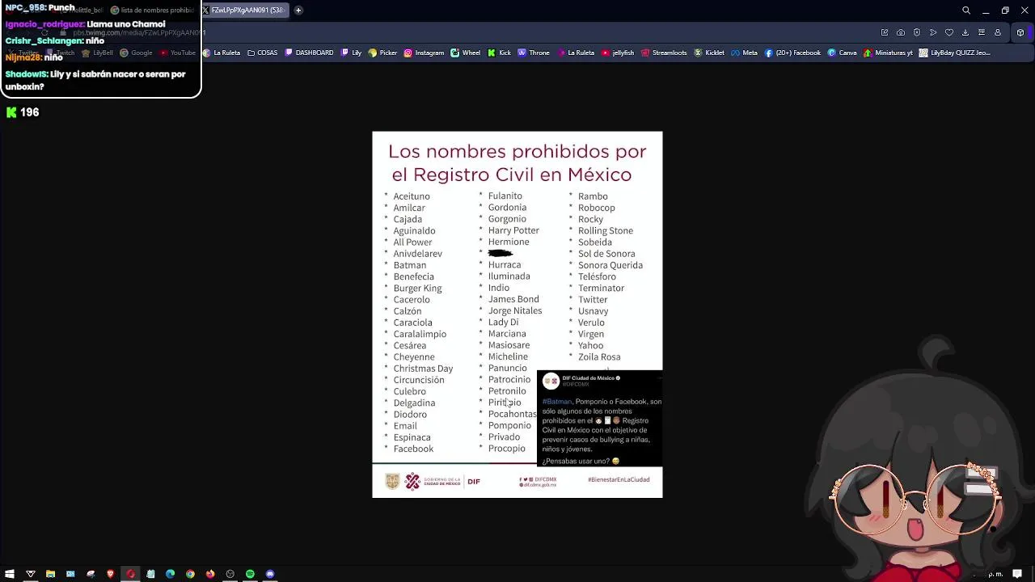This screenshot has height=582, width=1035.
Task: Open the Throne bookmark
Action: (x=534, y=53)
